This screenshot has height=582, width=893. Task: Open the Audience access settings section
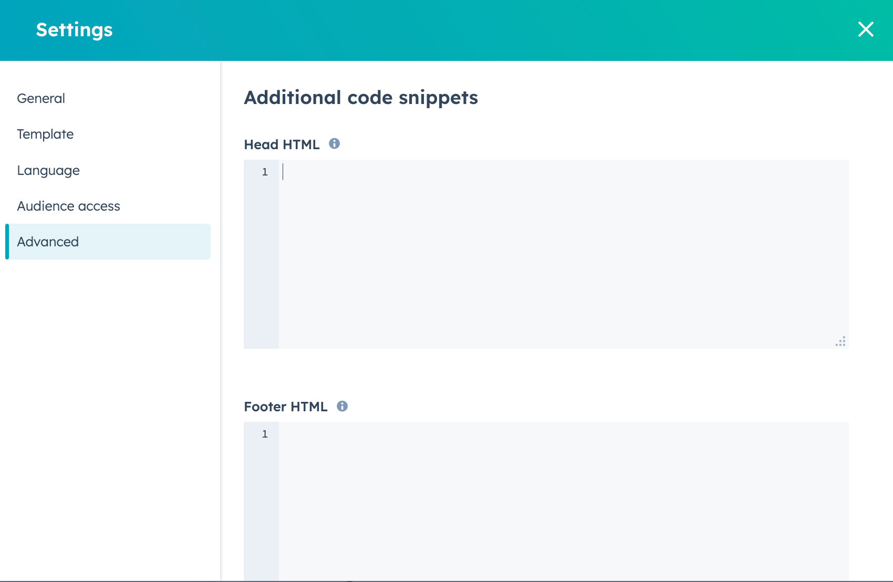[x=68, y=206]
